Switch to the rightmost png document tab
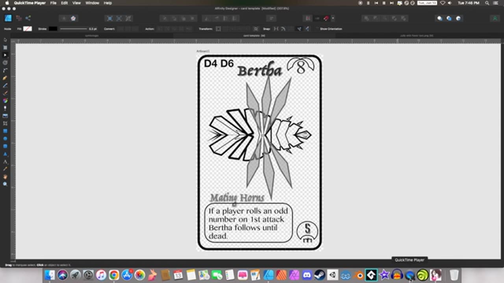 pos(417,35)
